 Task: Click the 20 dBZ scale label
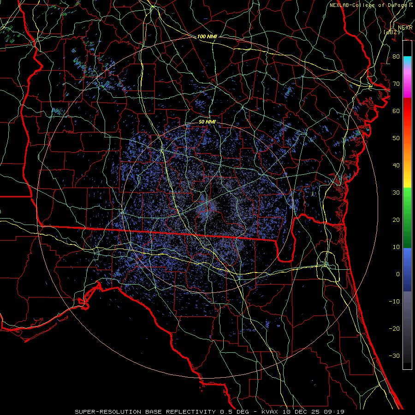point(396,220)
